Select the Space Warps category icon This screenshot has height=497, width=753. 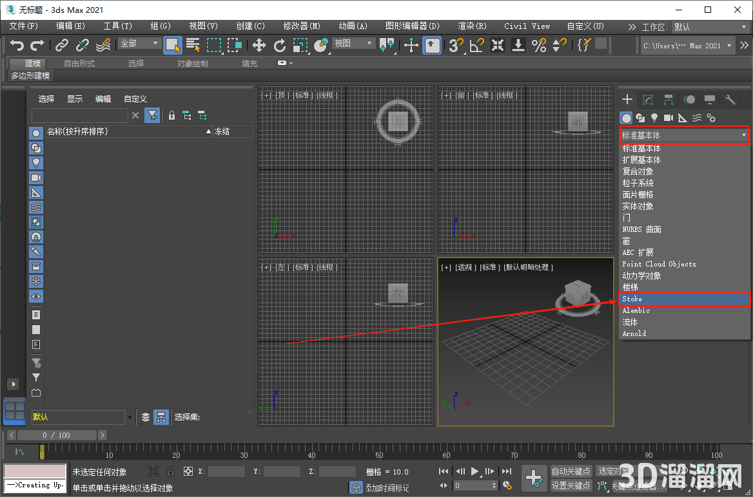click(x=697, y=118)
